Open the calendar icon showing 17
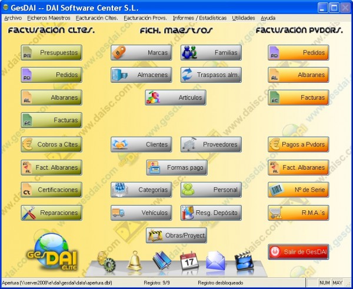The height and width of the screenshot is (289, 353). point(189,260)
